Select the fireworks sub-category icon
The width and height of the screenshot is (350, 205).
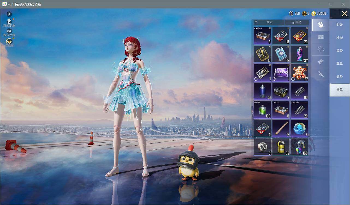click(321, 50)
